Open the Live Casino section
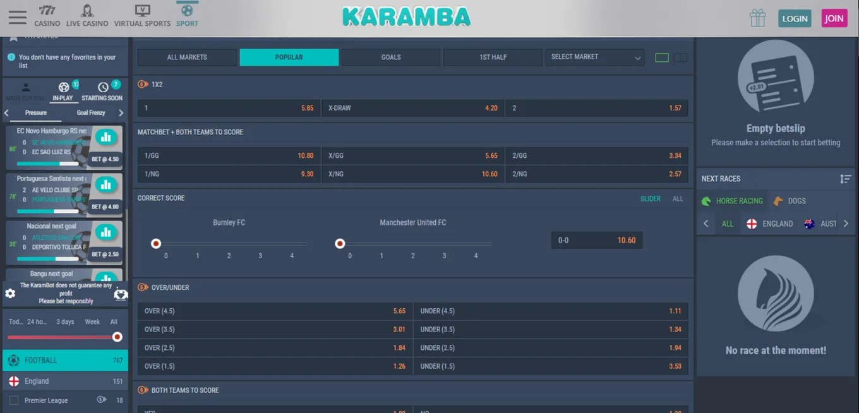 87,15
